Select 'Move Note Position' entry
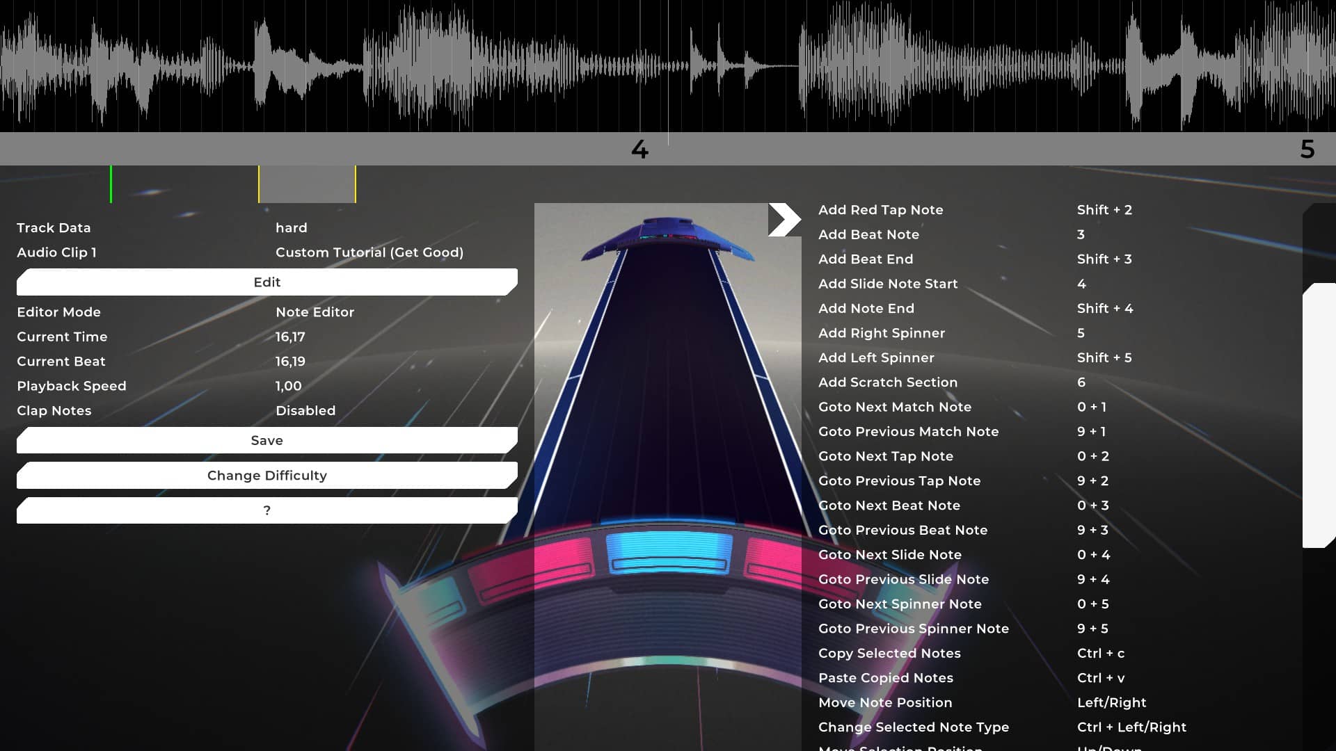Screen dimensions: 1336x751 (885, 703)
